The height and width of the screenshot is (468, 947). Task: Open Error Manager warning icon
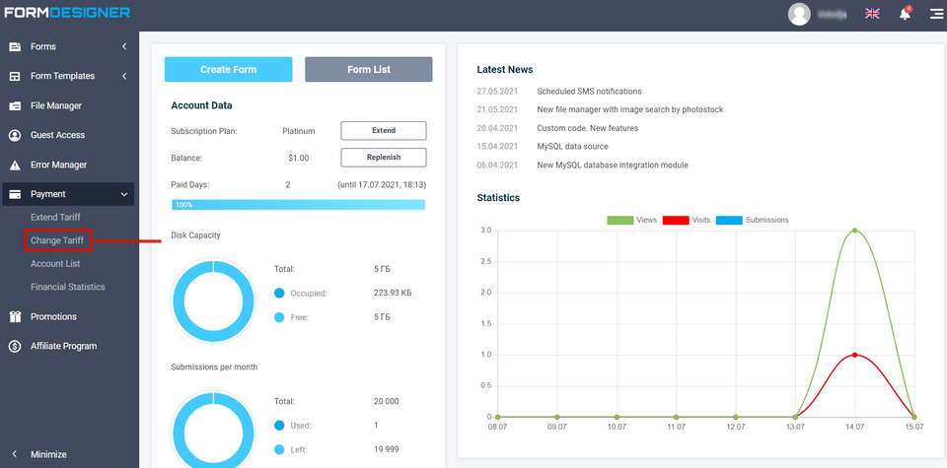coord(15,166)
